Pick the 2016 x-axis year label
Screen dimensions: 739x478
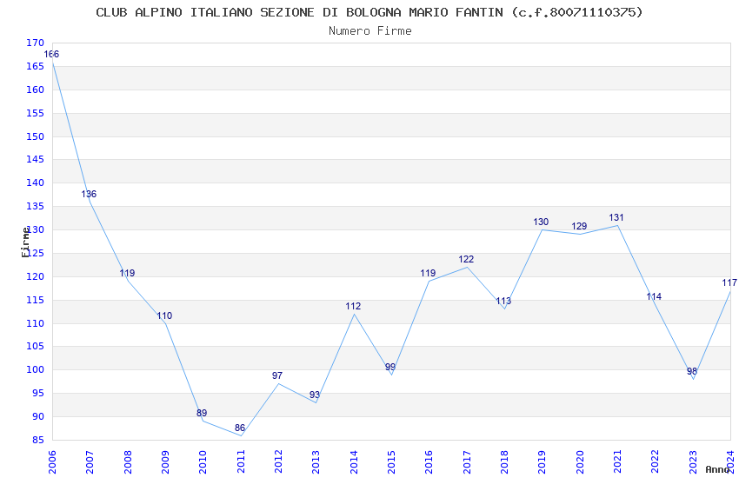(x=429, y=462)
